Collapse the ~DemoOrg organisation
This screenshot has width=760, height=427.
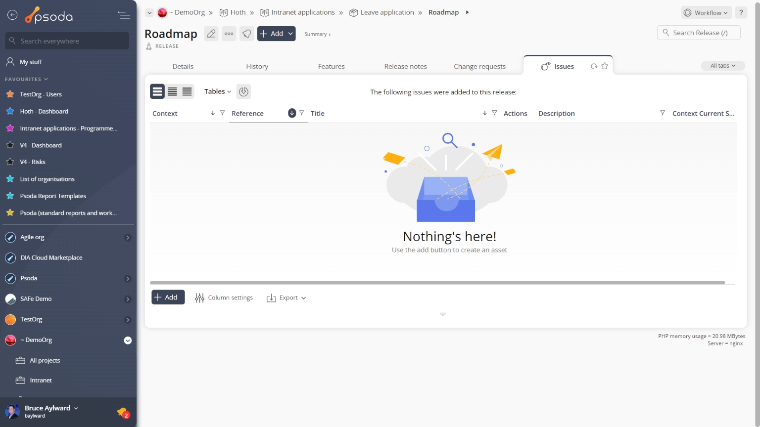pyautogui.click(x=128, y=341)
